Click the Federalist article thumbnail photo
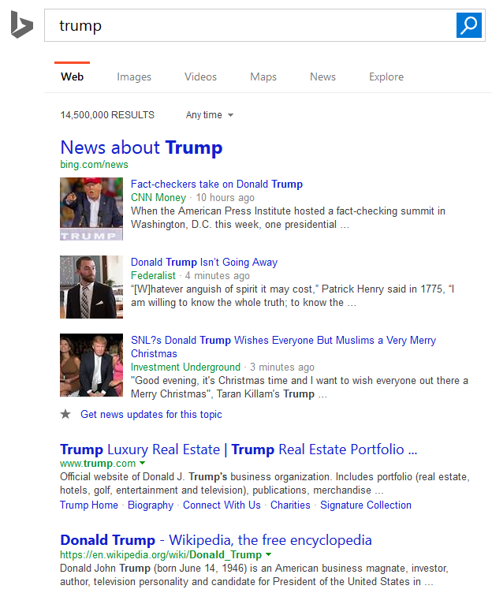The image size is (492, 593). point(91,287)
